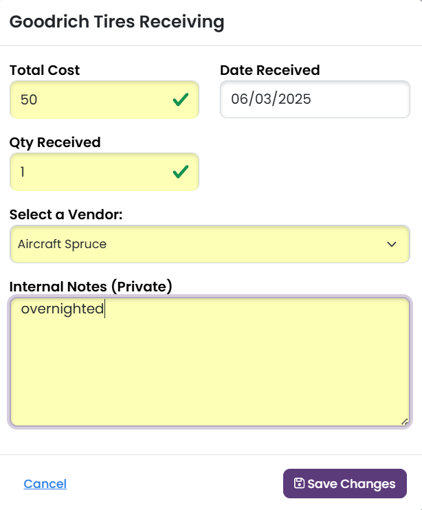Click the green checkmark in Total Cost
The image size is (422, 510).
point(181,100)
